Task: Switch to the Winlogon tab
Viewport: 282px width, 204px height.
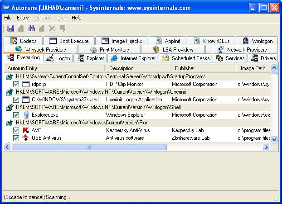Action: [x=257, y=41]
